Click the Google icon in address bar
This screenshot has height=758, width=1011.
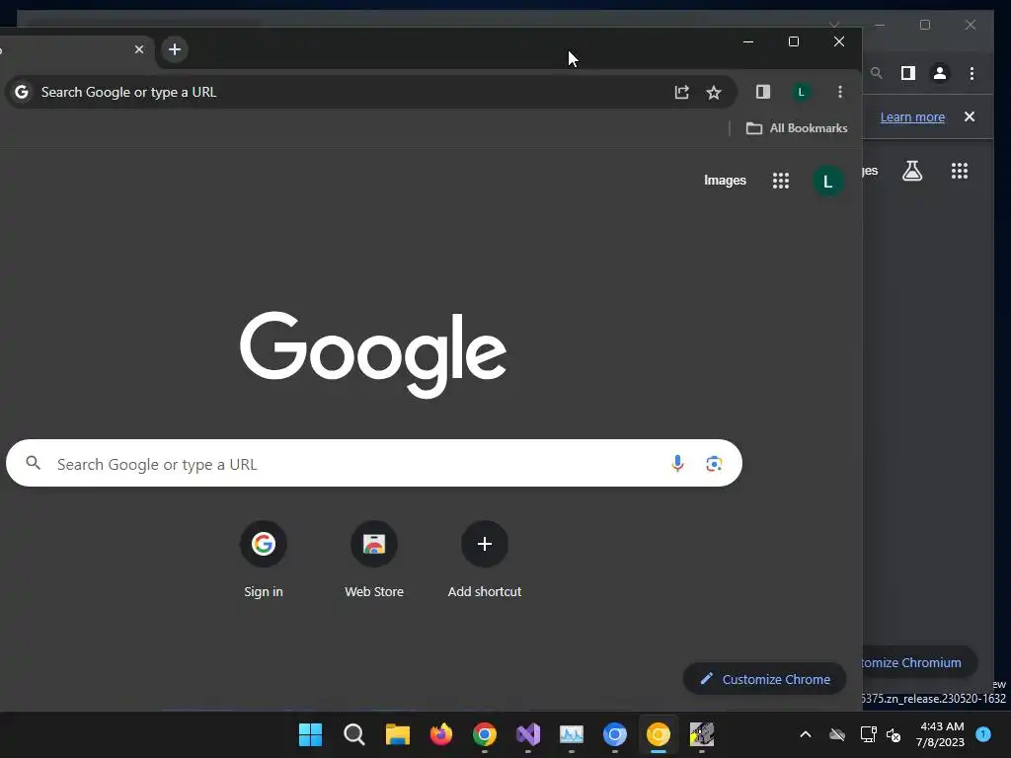click(x=22, y=92)
